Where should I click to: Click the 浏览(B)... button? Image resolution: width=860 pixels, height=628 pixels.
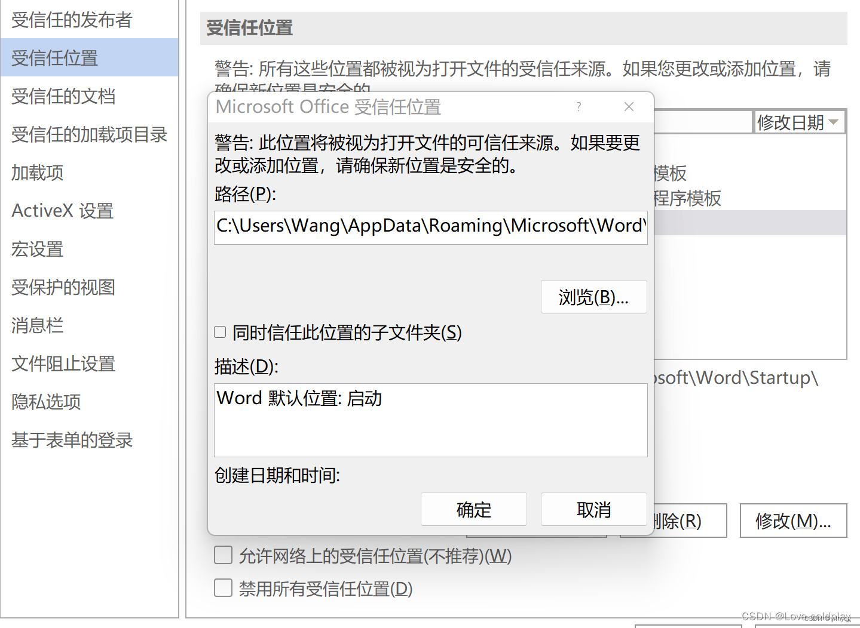click(593, 297)
